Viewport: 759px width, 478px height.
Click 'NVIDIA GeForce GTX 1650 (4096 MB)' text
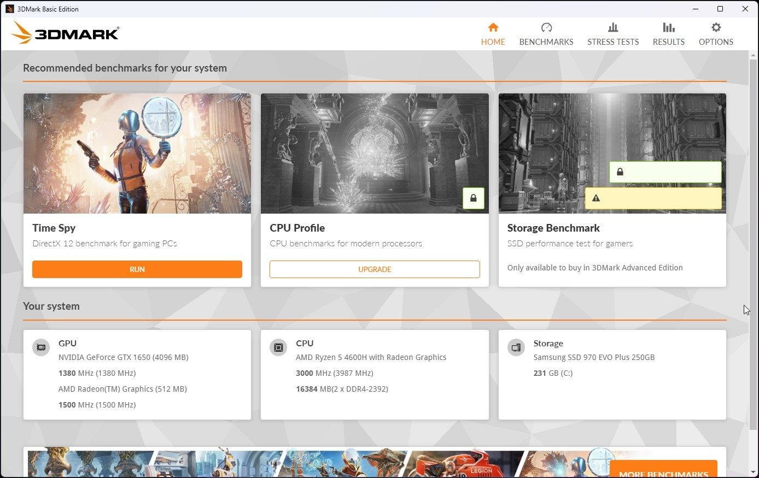click(x=124, y=357)
